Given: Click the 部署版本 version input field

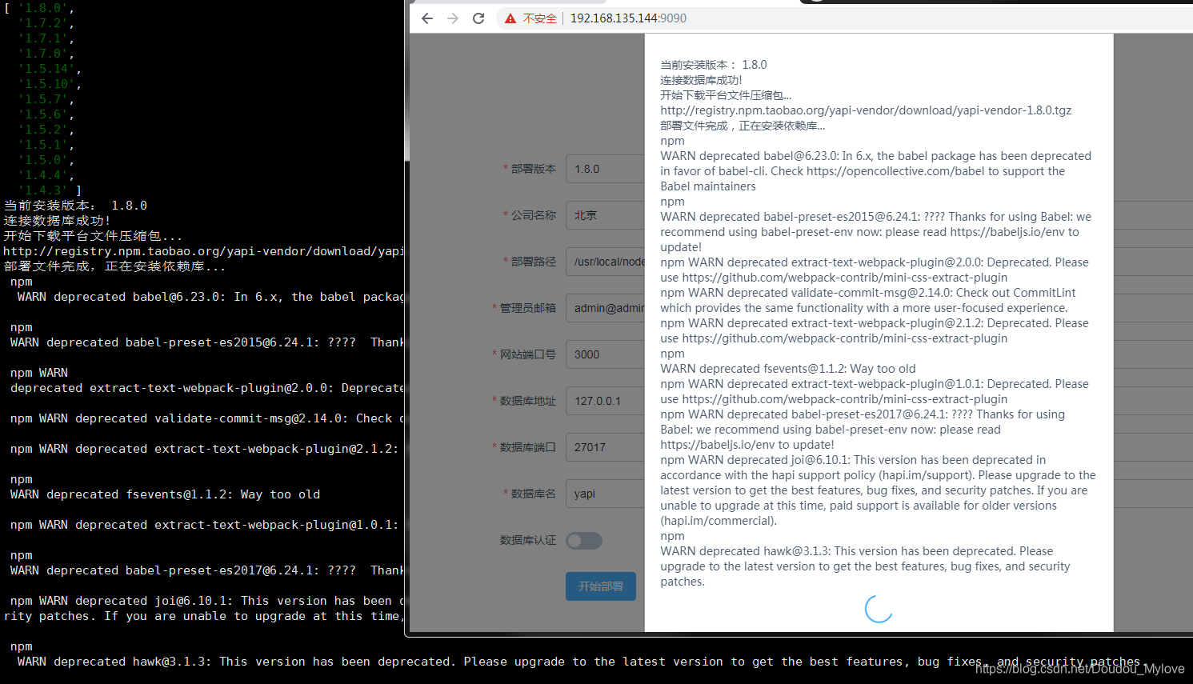Looking at the screenshot, I should (606, 169).
